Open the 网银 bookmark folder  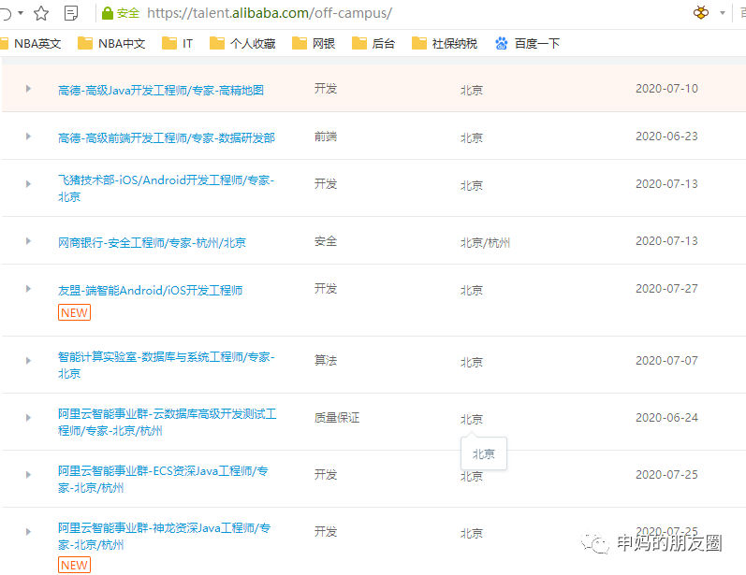pos(314,44)
